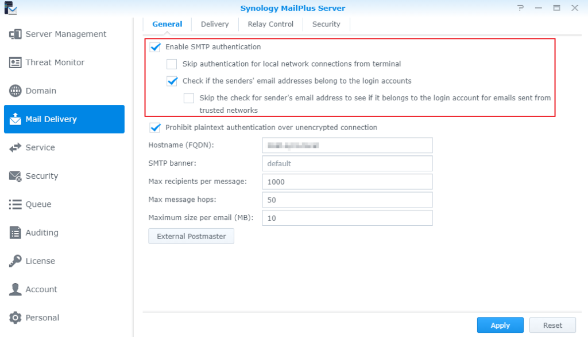Select the Auditing document icon
This screenshot has height=337, width=588.
pos(16,233)
